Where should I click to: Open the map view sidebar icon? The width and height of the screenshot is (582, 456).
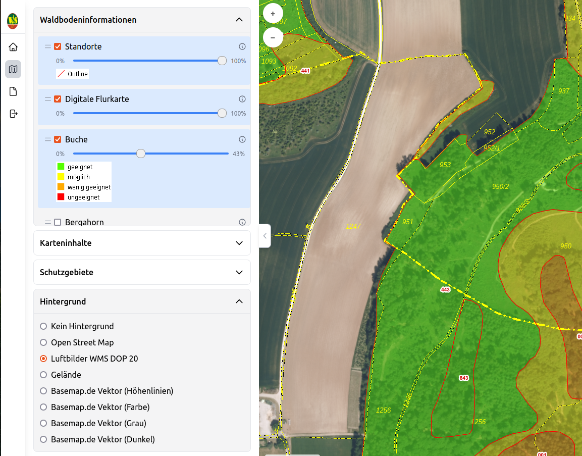[13, 69]
